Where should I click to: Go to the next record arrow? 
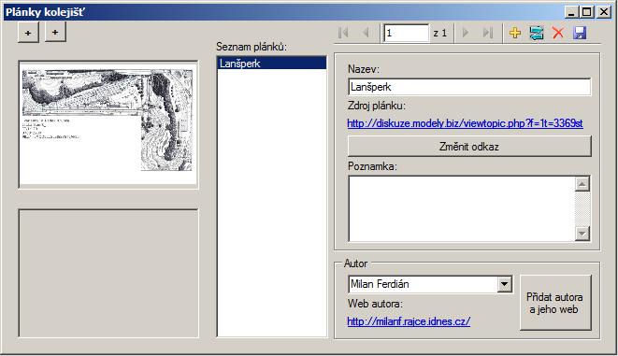pyautogui.click(x=466, y=33)
